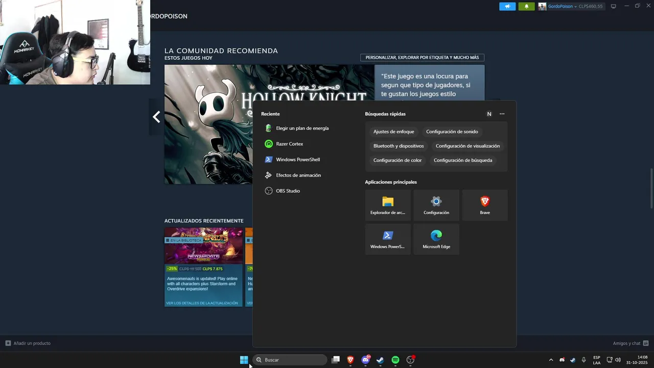Image resolution: width=654 pixels, height=368 pixels.
Task: Open Brave from the taskbar
Action: click(351, 360)
